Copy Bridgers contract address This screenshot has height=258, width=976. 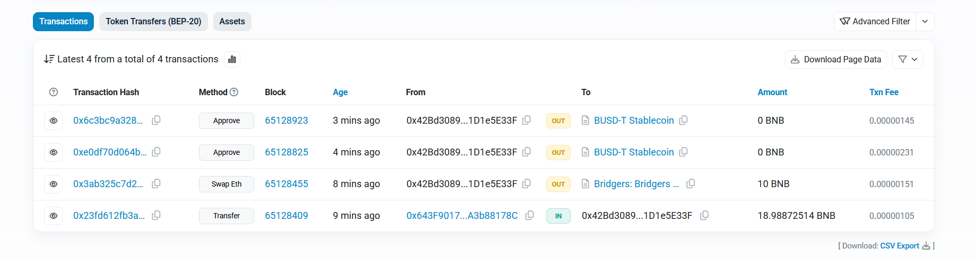coord(691,184)
